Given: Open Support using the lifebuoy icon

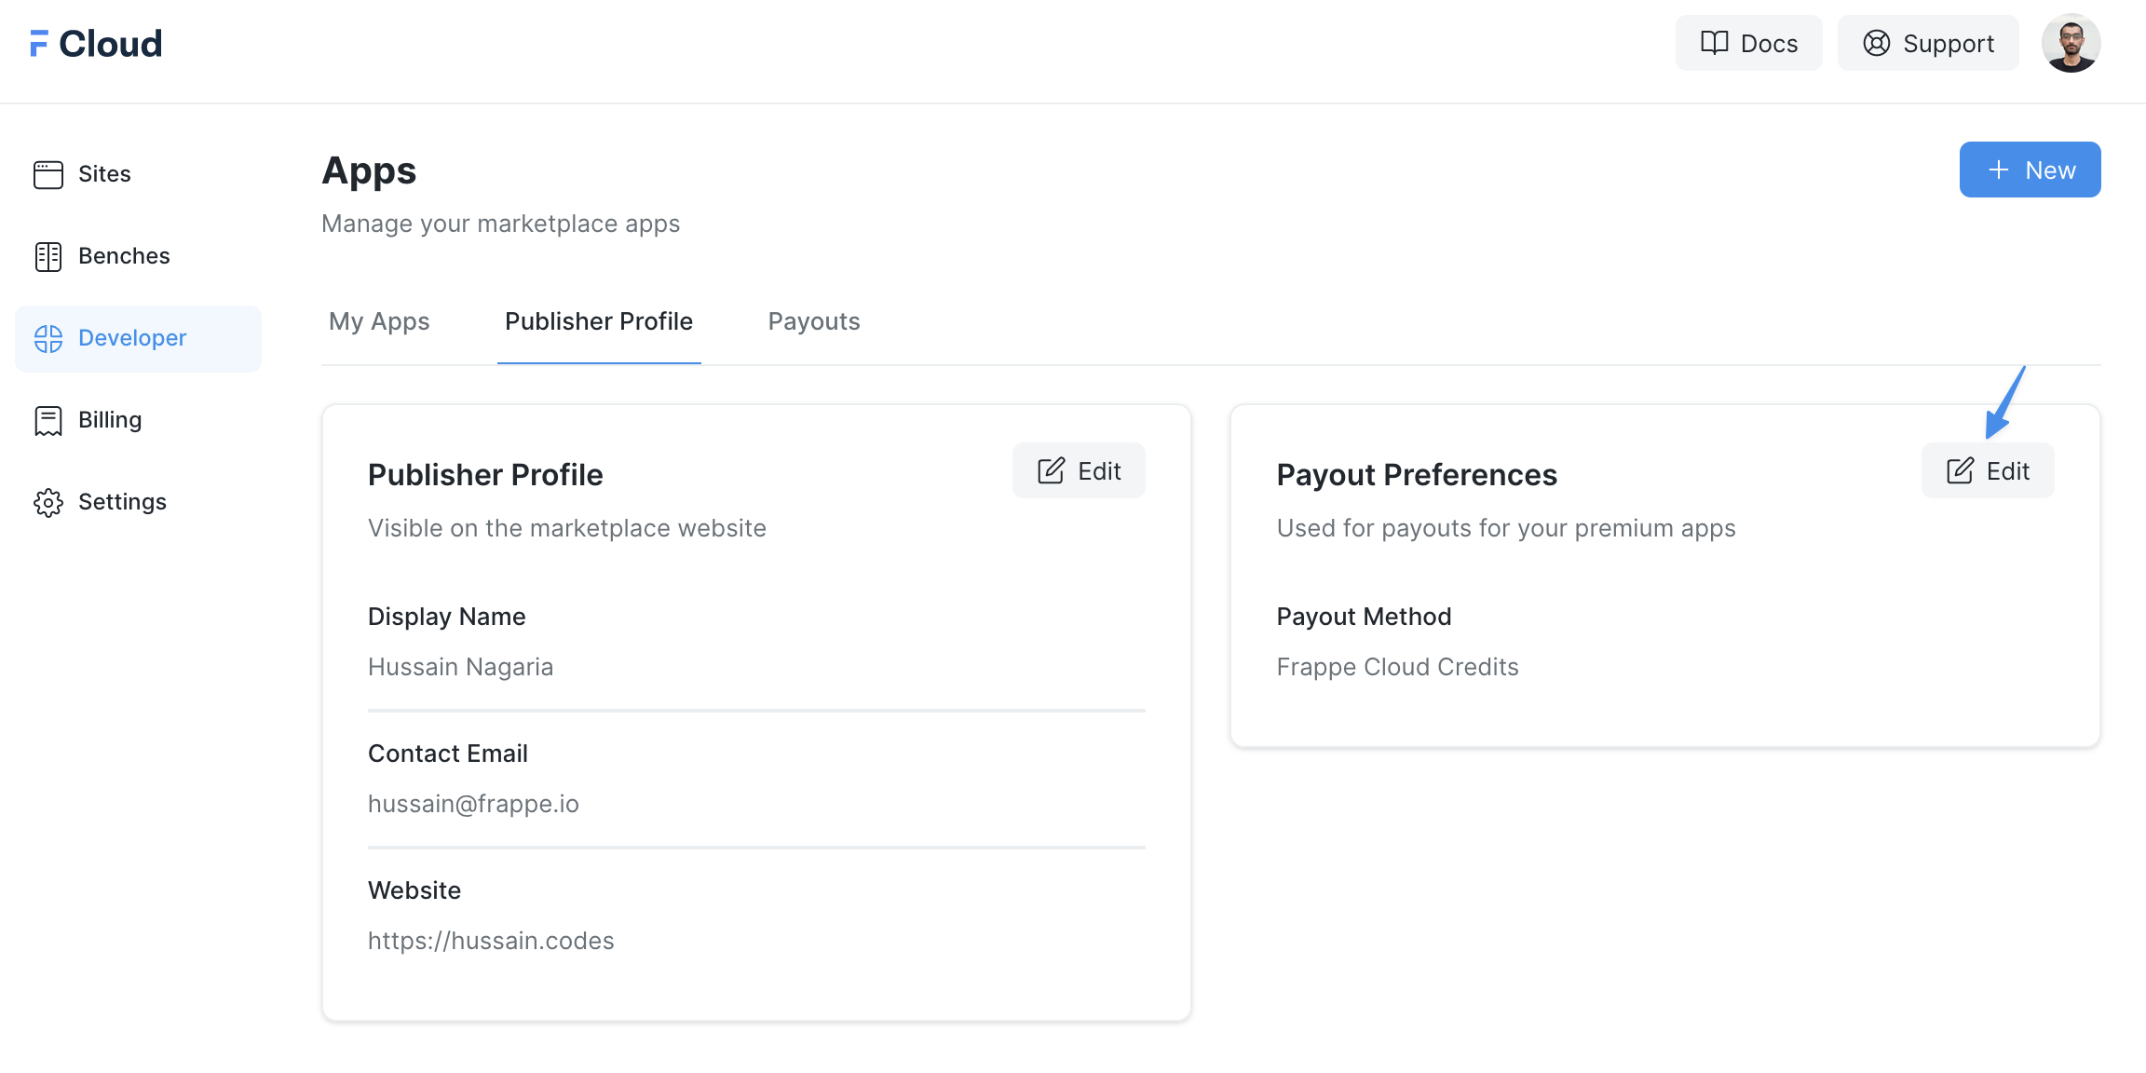Looking at the screenshot, I should 1876,43.
